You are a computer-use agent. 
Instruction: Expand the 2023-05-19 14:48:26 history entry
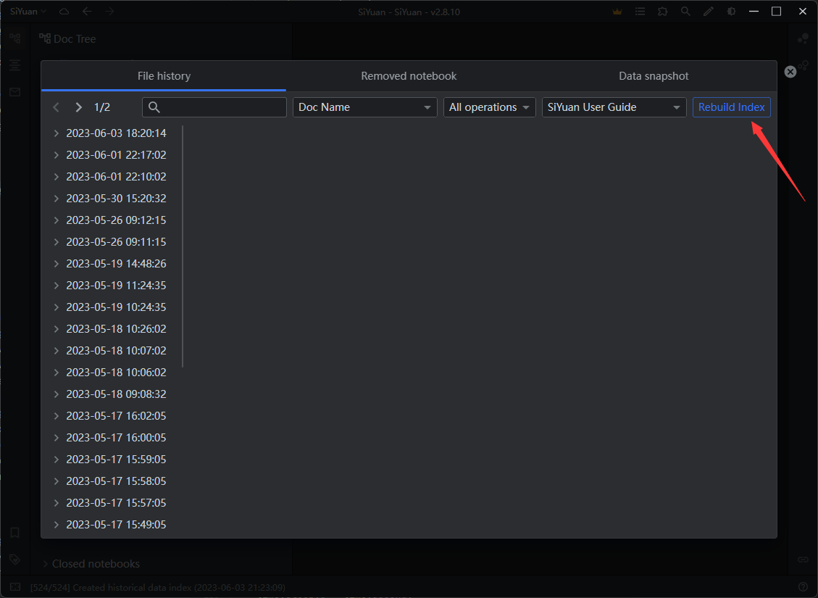(x=57, y=264)
